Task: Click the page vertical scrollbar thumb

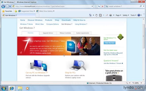Action: [x=143, y=36]
